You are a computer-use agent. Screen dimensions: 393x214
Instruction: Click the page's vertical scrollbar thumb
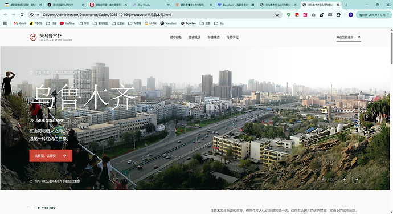(391, 48)
